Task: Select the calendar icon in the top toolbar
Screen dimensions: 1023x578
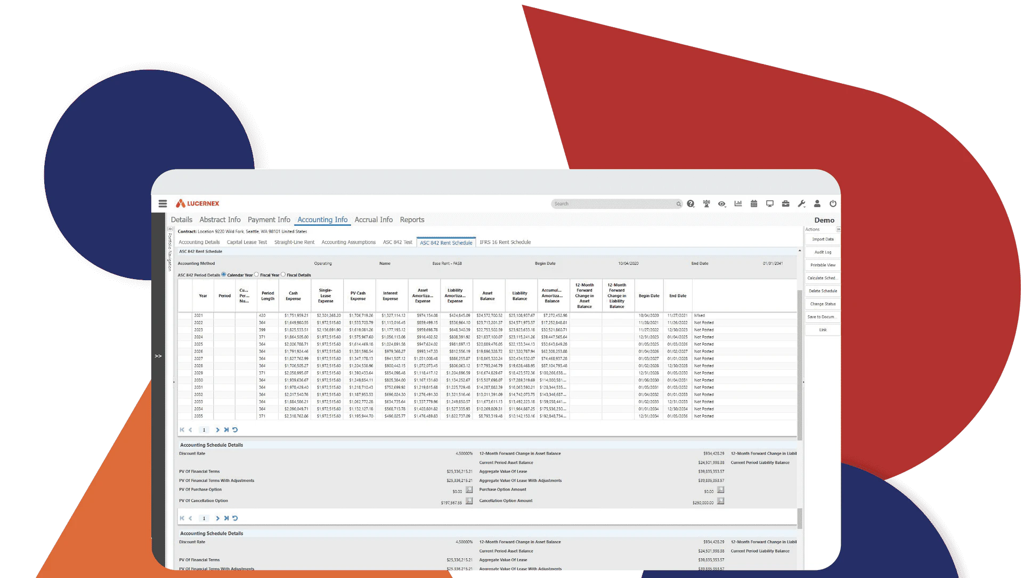Action: (x=753, y=203)
